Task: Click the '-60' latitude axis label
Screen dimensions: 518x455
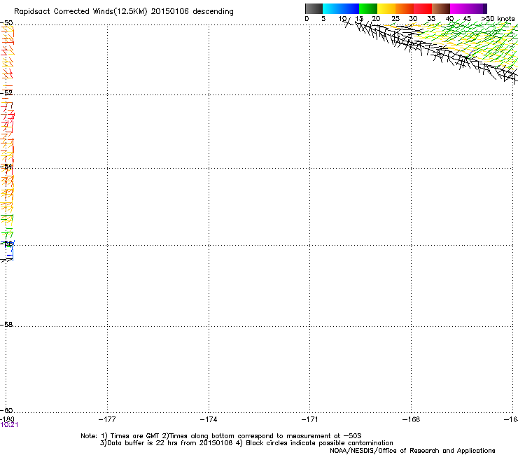Action: coord(6,410)
